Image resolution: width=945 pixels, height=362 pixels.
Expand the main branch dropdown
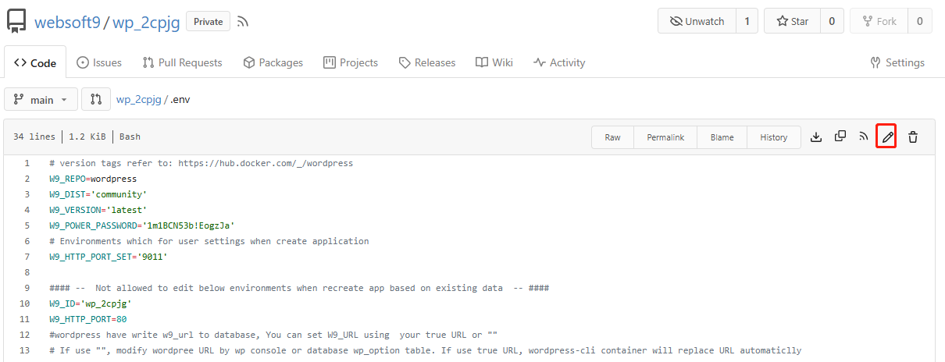[41, 100]
